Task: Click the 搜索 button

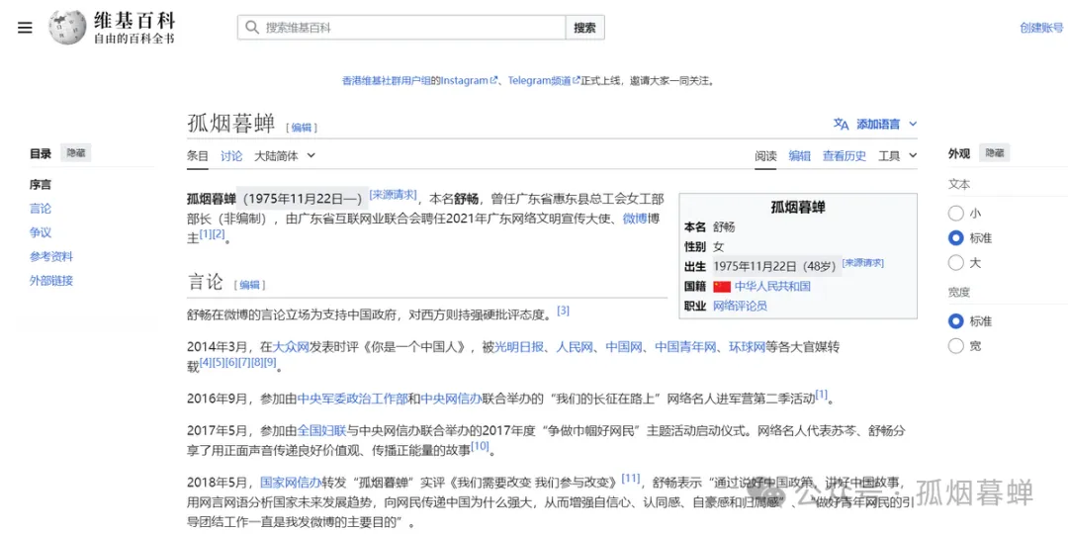Action: click(x=584, y=28)
